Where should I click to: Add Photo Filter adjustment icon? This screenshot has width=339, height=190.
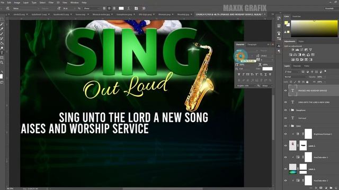tap(304, 55)
